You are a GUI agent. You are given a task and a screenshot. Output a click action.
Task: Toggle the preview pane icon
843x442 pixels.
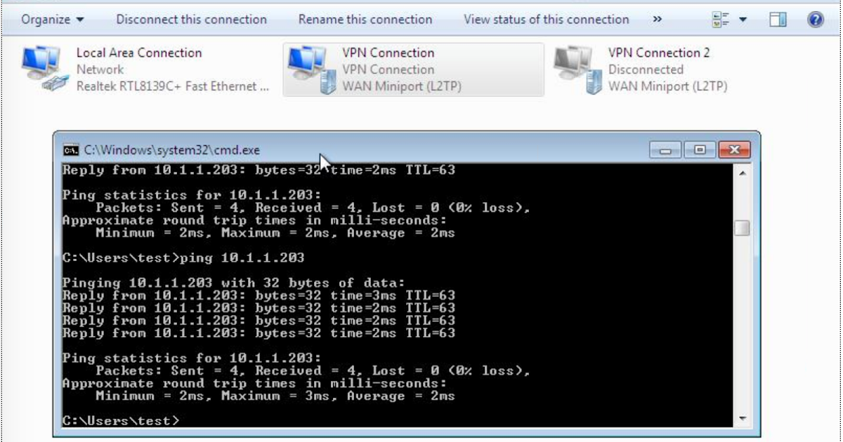(x=778, y=20)
